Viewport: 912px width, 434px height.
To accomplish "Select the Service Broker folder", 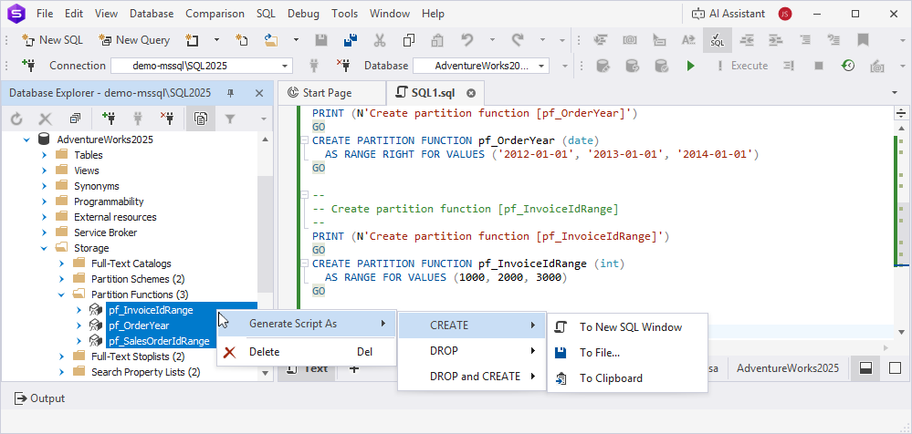I will pos(105,232).
